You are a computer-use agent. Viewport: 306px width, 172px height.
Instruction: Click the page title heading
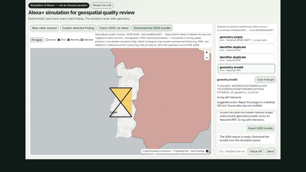81,13
